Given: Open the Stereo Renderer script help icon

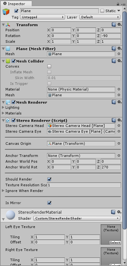Looking at the screenshot, I should click(114, 120).
